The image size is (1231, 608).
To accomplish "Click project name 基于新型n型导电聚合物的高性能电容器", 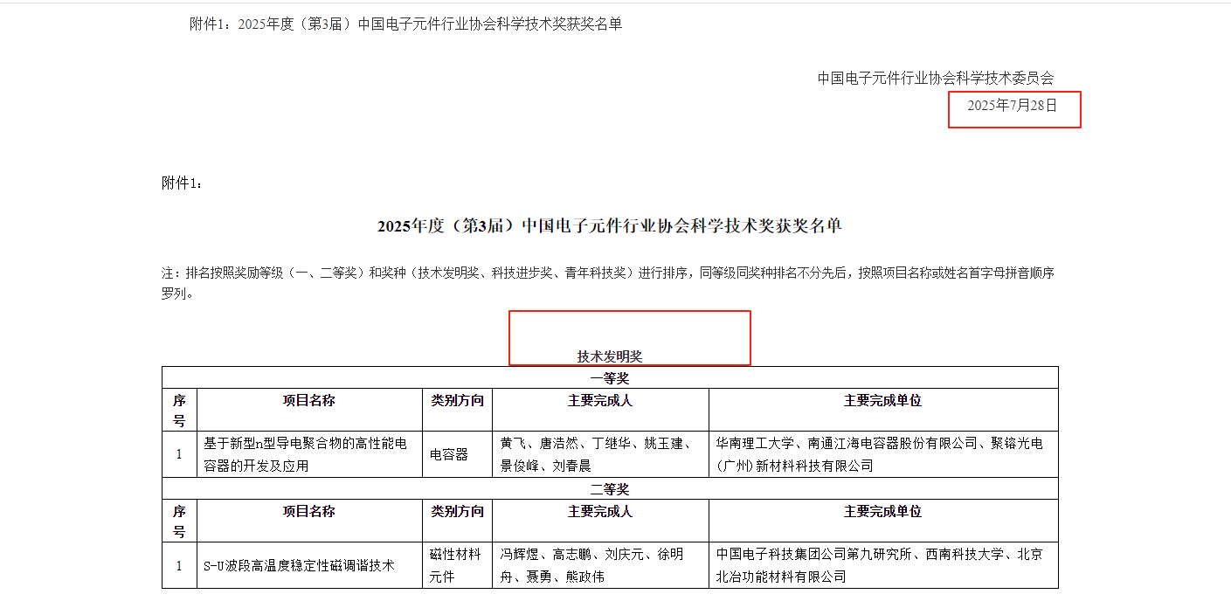I will tap(309, 454).
